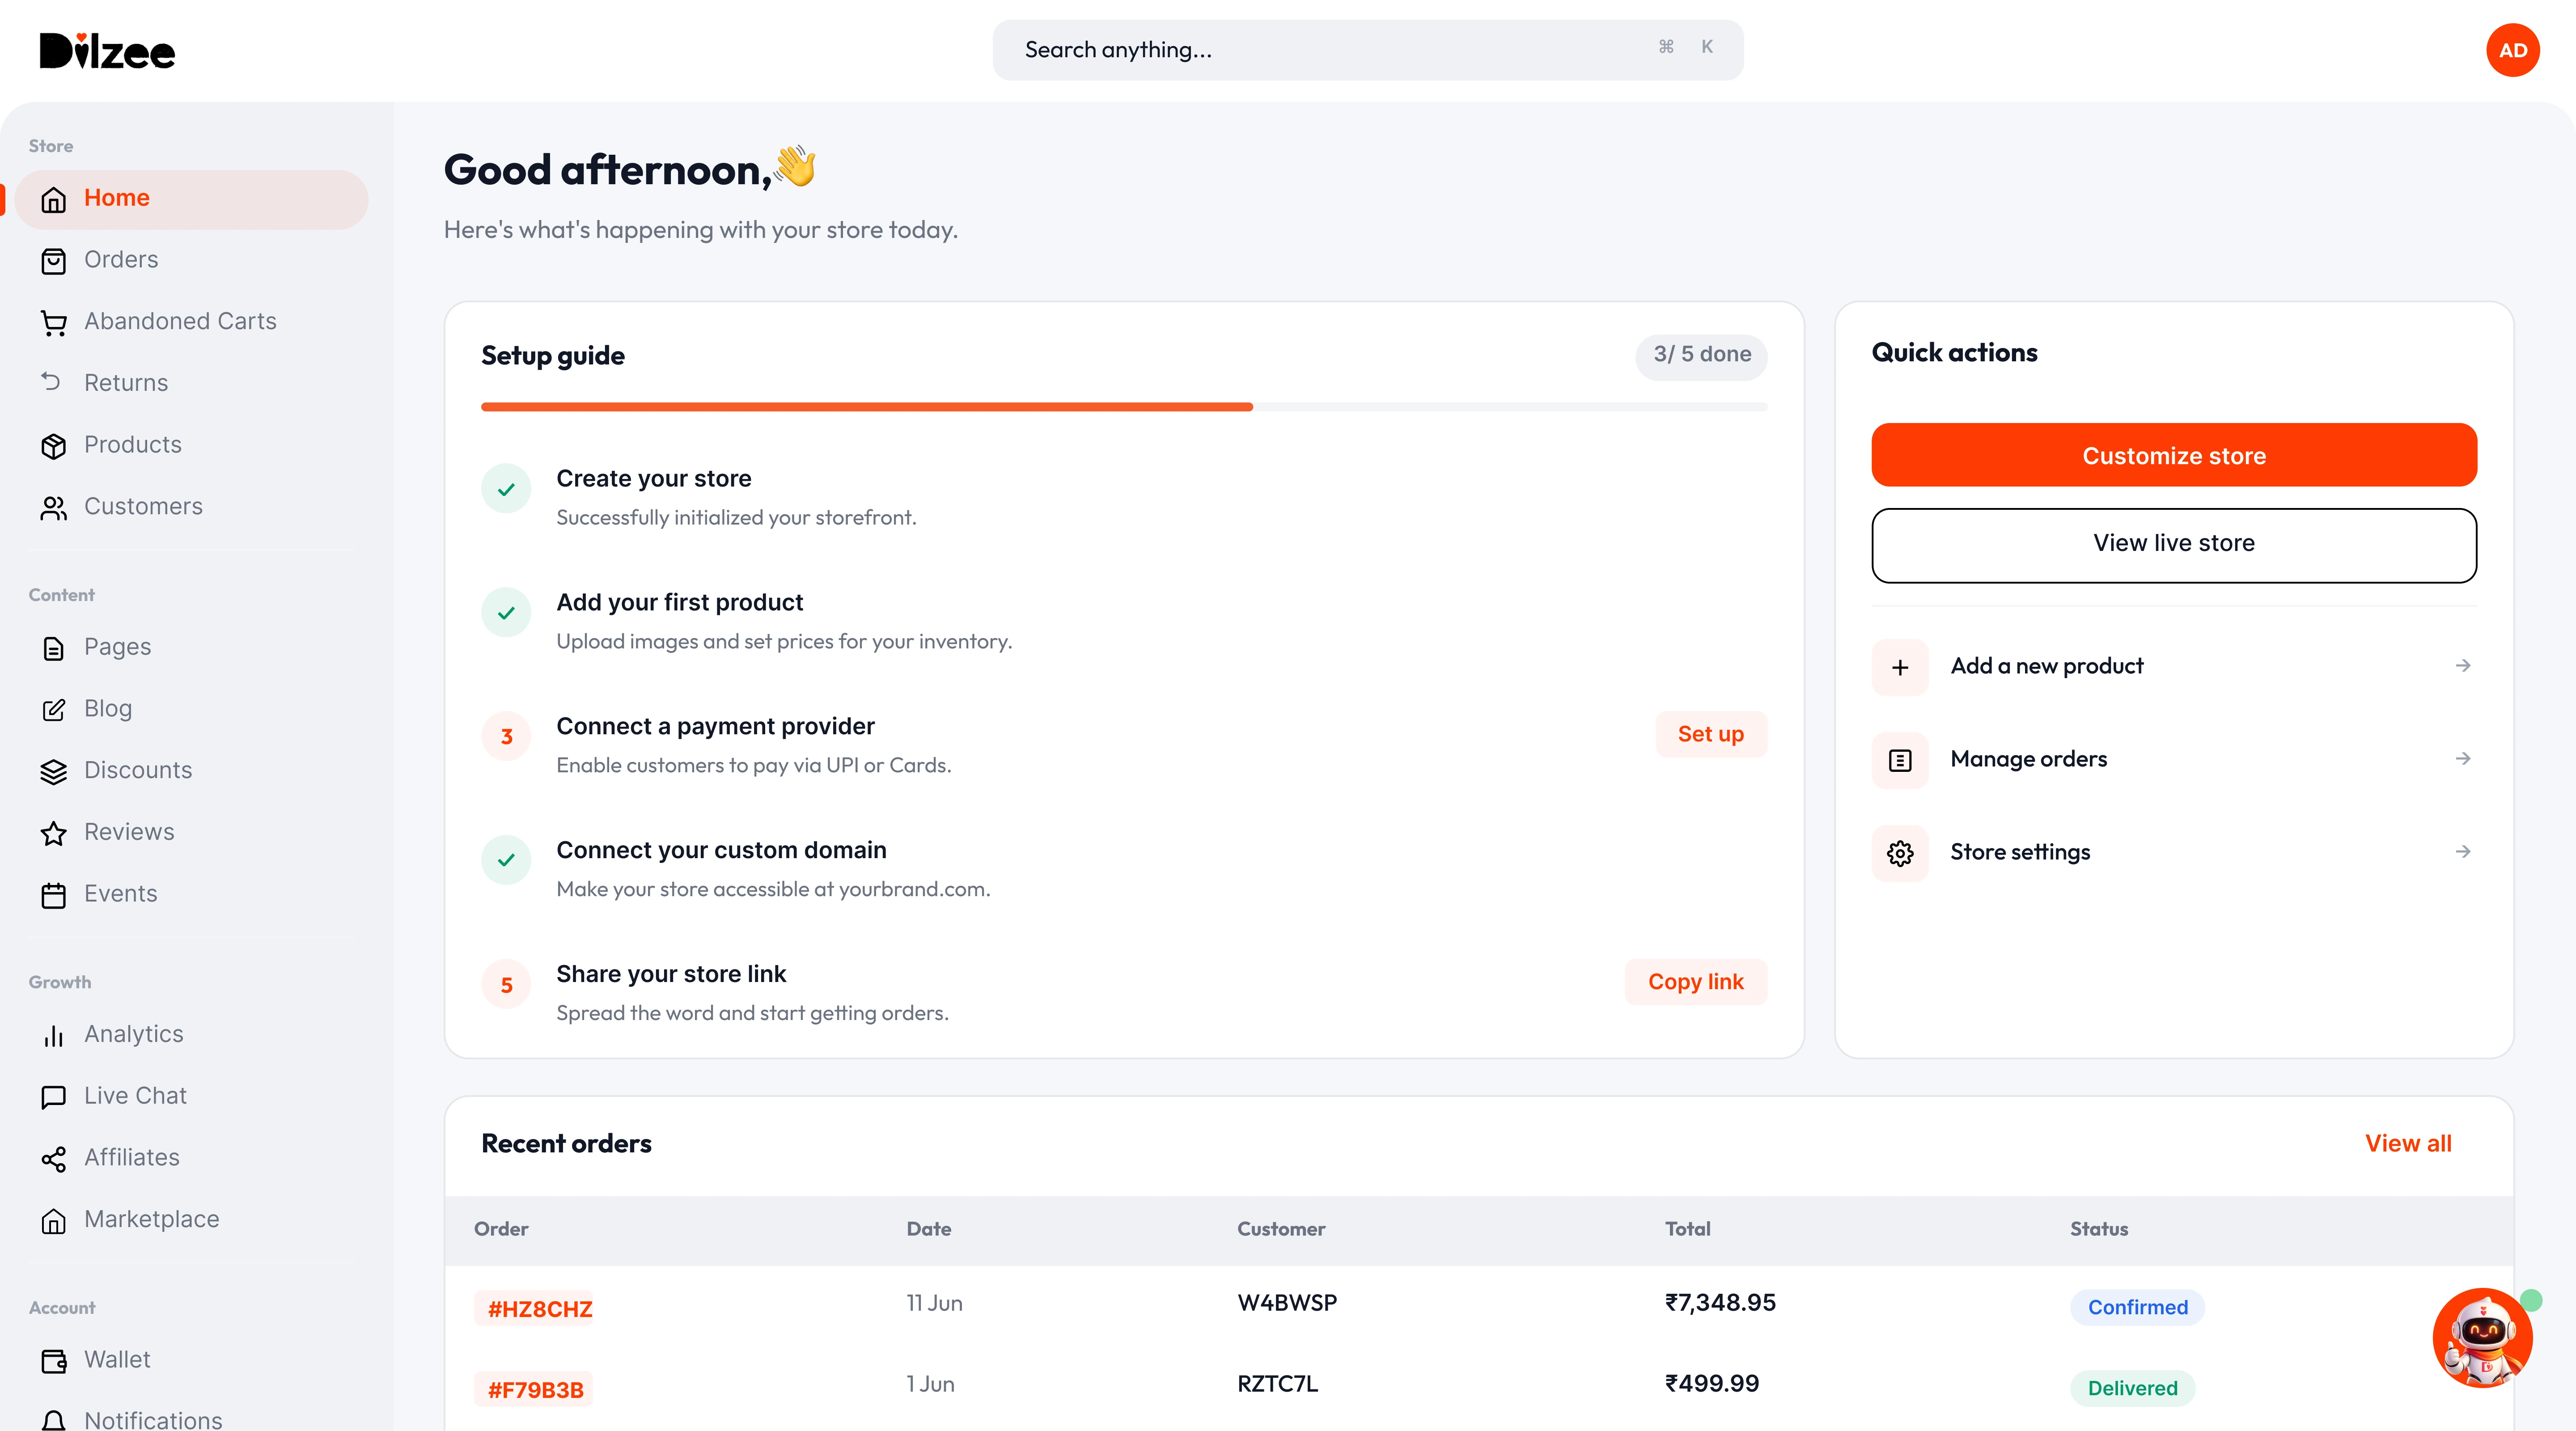Click step 3 badge for payment provider

(x=506, y=737)
